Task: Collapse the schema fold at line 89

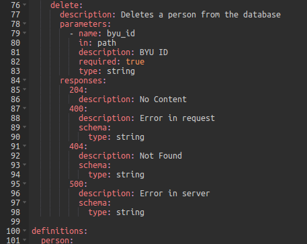Action: point(25,126)
